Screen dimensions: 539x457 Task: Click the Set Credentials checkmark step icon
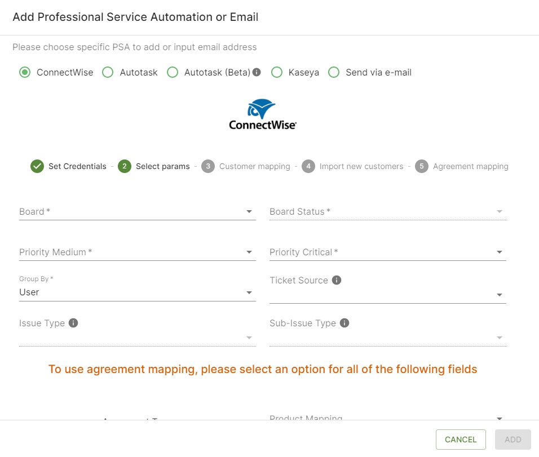[37, 166]
